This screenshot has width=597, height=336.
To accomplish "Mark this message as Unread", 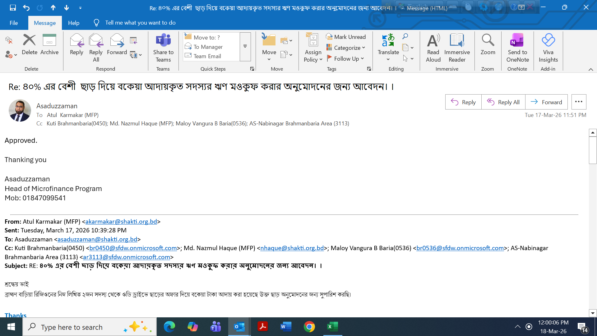I will coord(346,37).
